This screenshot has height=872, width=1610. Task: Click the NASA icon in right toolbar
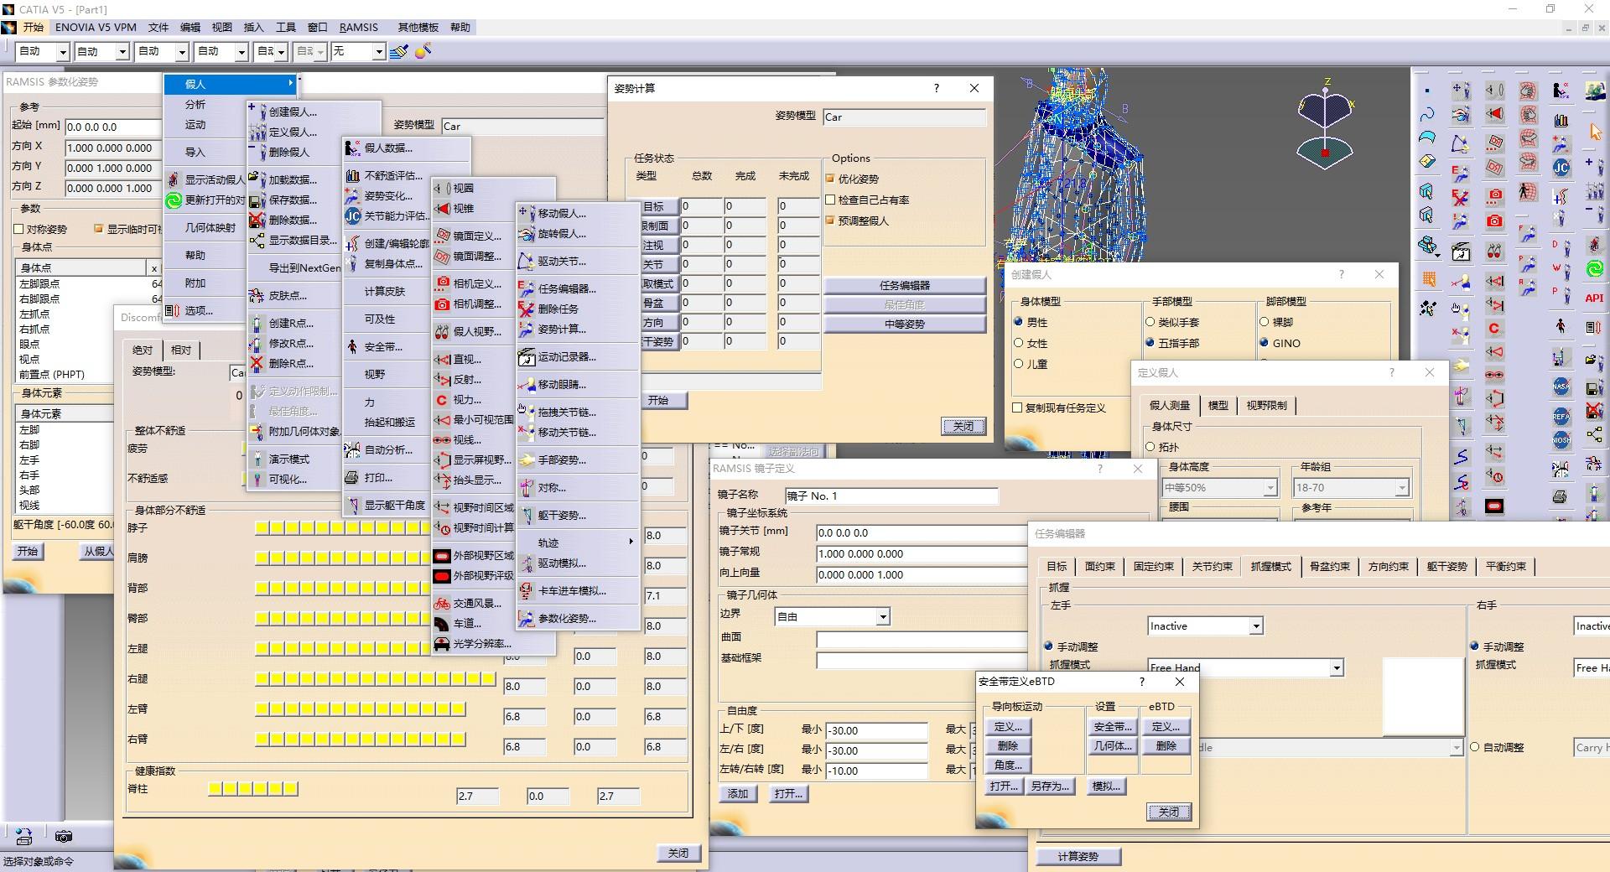[x=1561, y=387]
